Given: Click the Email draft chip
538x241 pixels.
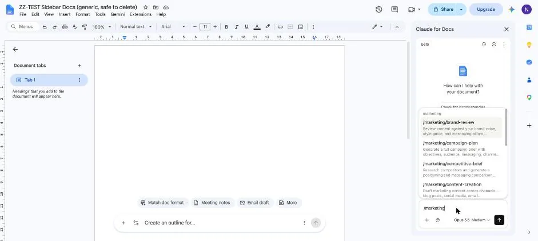Looking at the screenshot, I should pos(255,203).
